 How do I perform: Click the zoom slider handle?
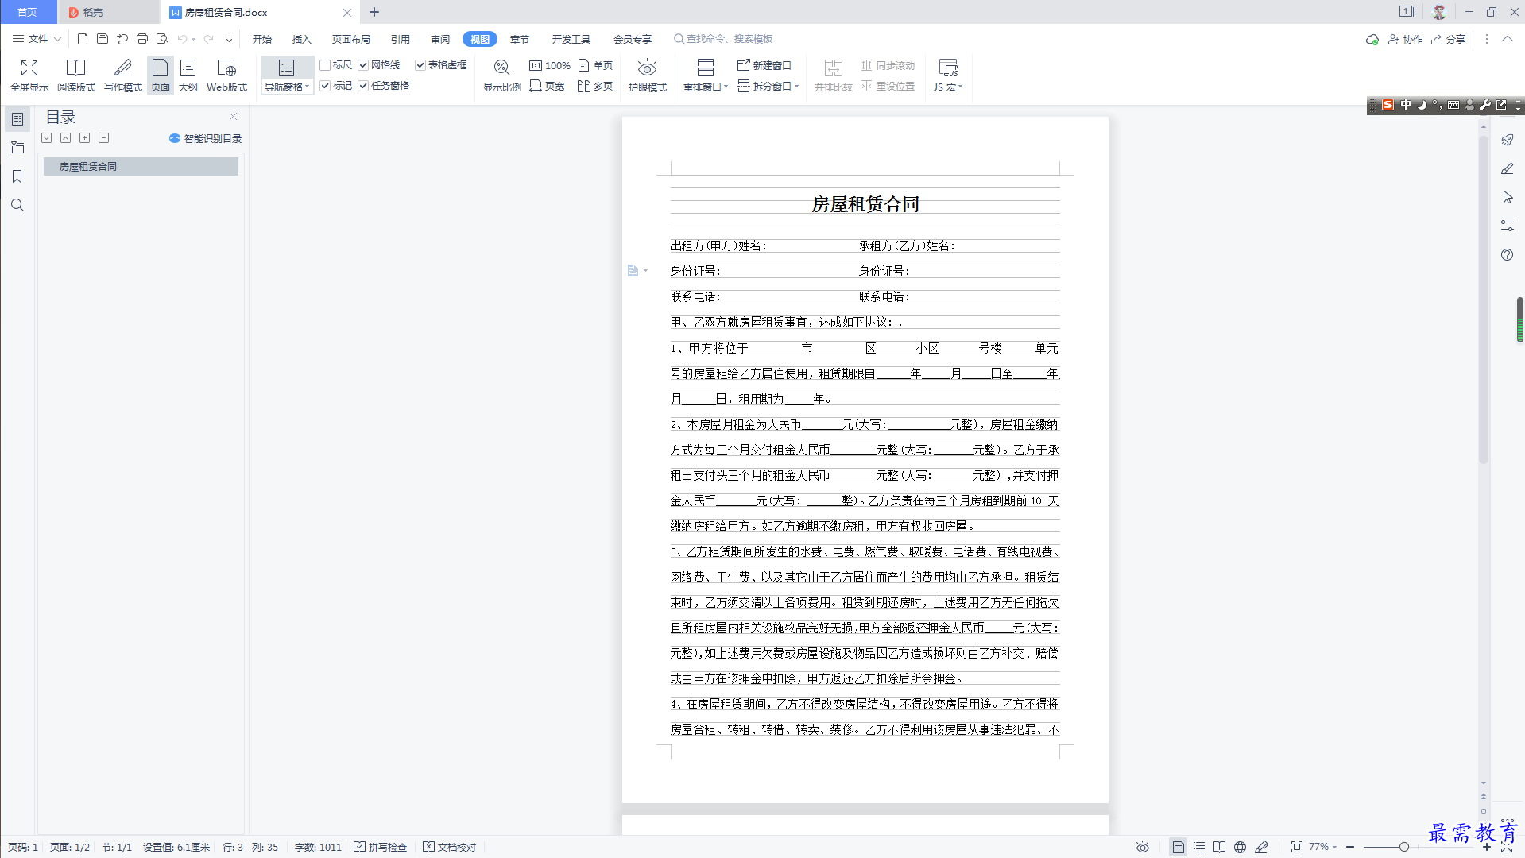tap(1404, 847)
